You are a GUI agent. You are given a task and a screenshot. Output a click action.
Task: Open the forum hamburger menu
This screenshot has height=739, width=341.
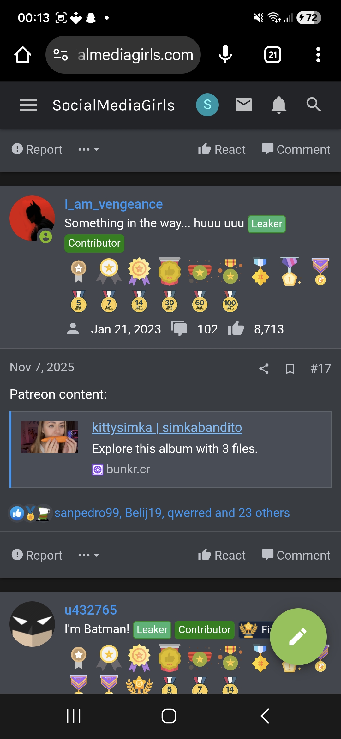(x=28, y=105)
